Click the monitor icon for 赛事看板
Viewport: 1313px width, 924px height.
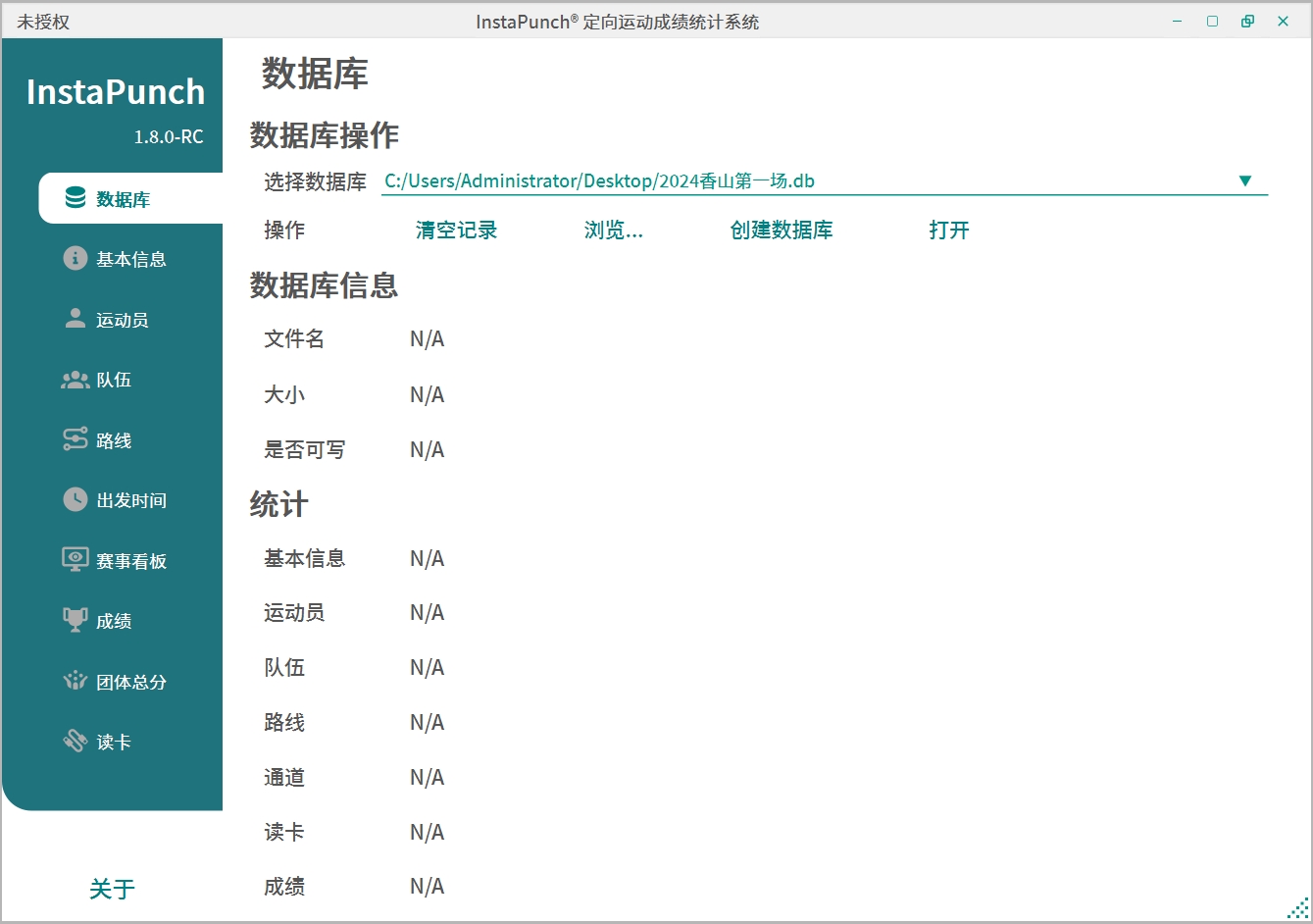[76, 560]
